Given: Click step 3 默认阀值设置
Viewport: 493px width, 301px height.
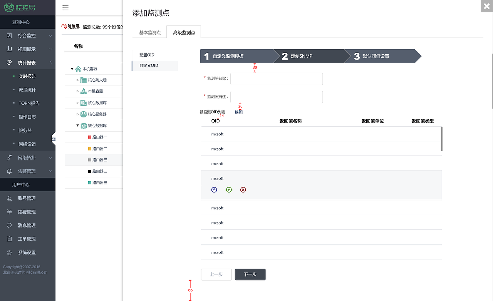Looking at the screenshot, I should (x=383, y=56).
